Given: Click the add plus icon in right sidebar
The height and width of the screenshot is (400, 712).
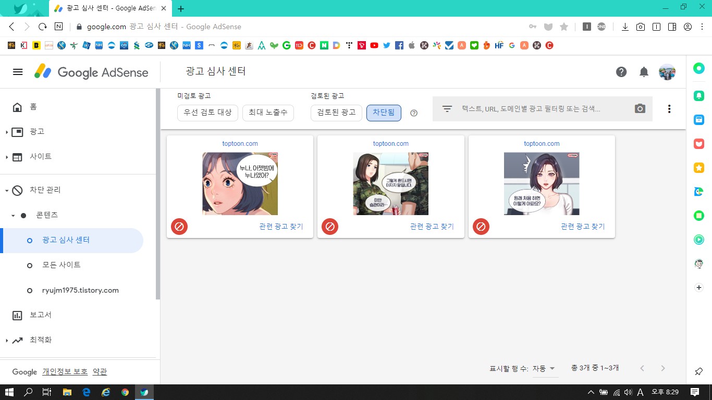Looking at the screenshot, I should coord(699,287).
